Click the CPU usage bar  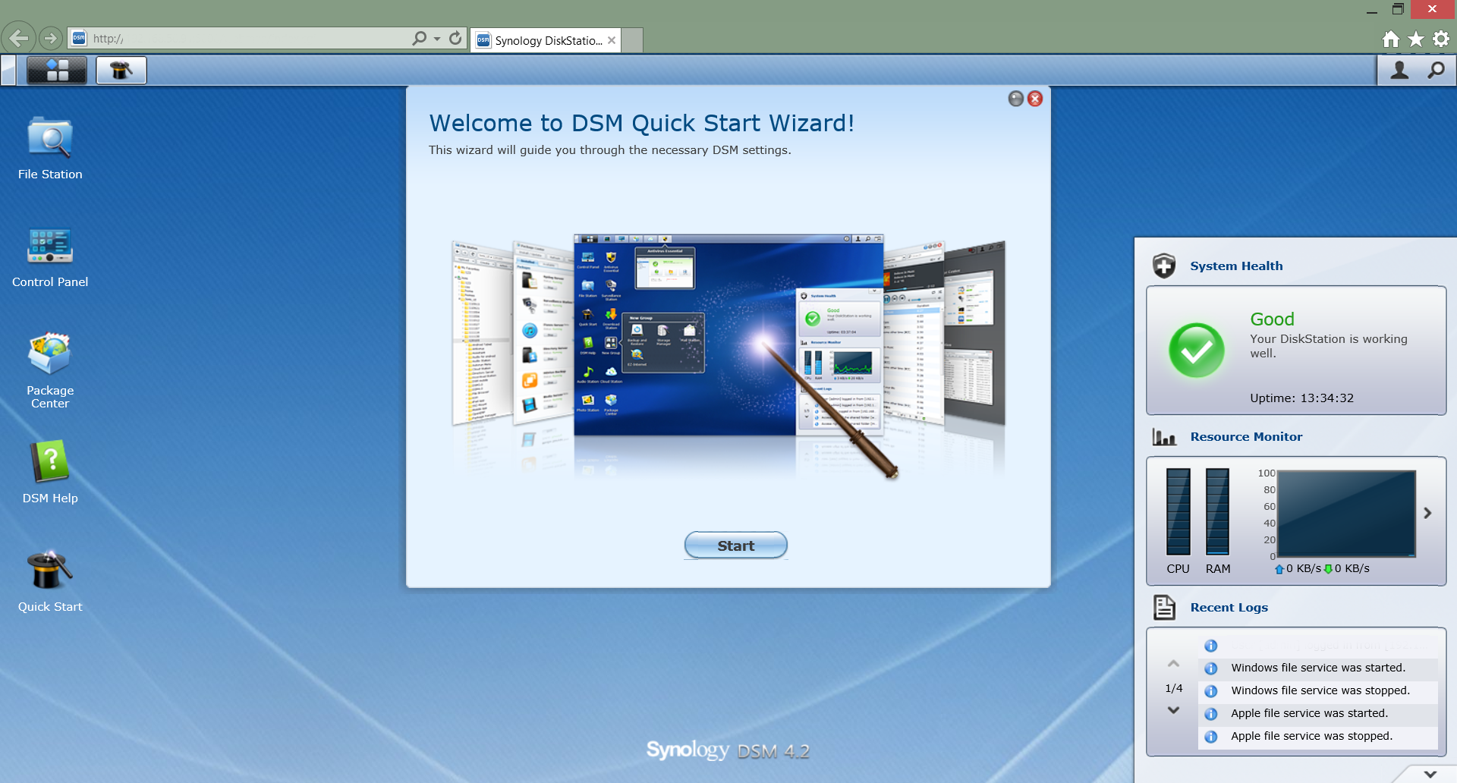coord(1179,512)
